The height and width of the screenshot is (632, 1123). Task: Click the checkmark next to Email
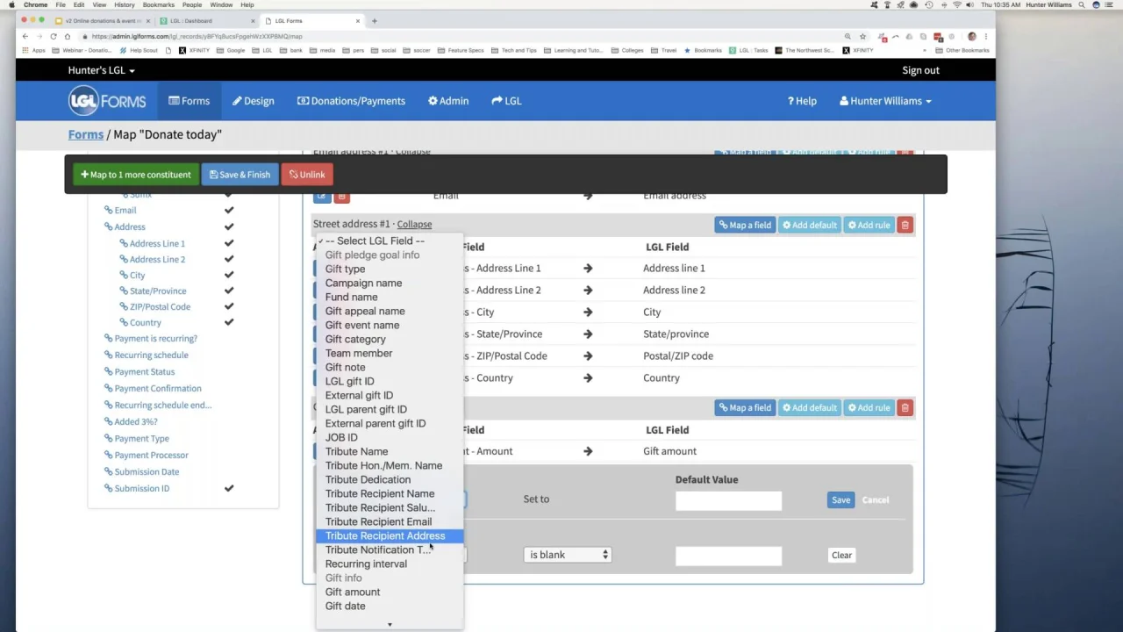coord(229,210)
